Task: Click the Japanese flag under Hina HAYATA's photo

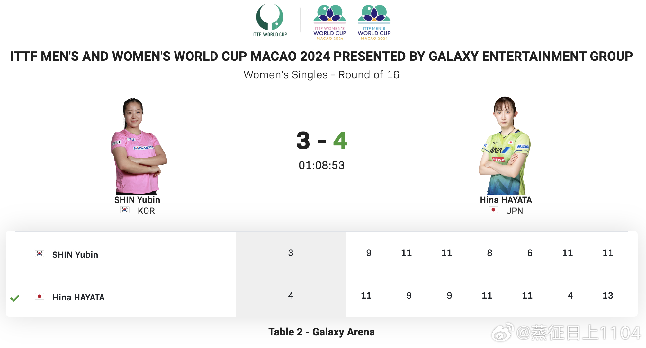Action: [493, 210]
